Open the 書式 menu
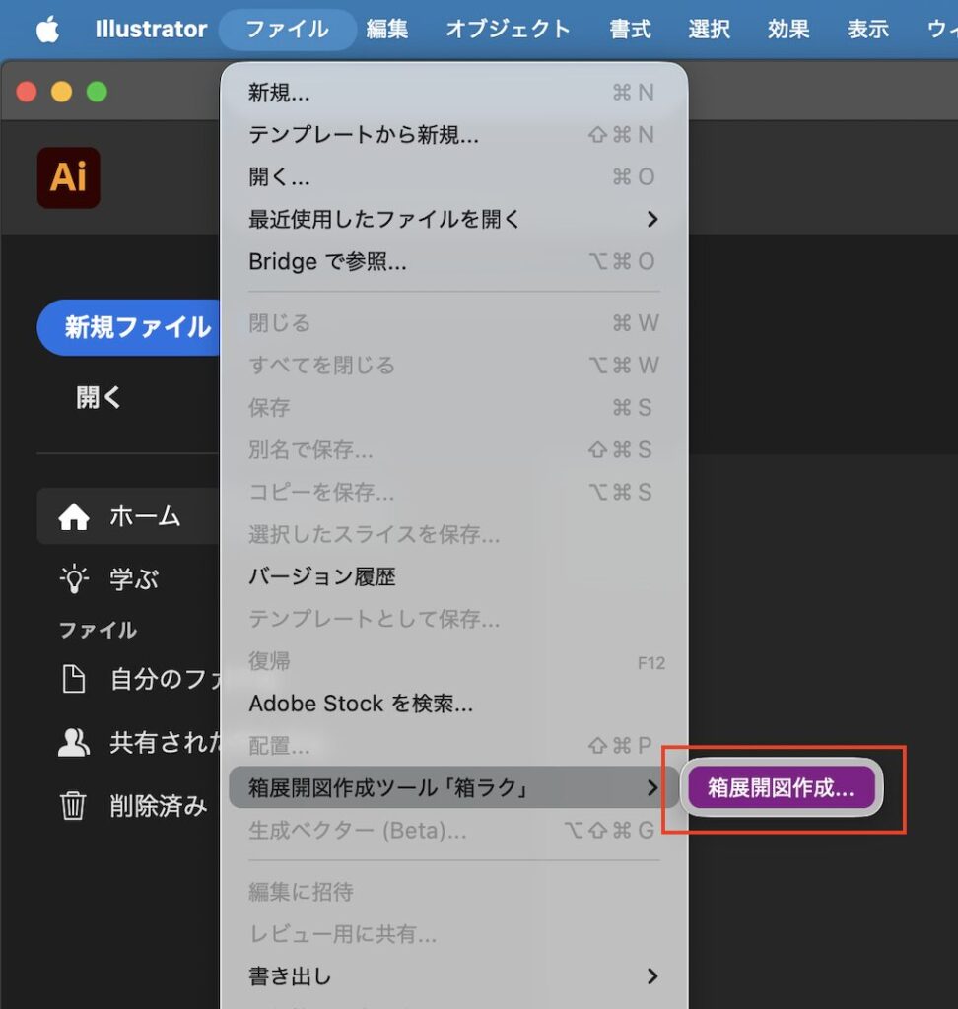Image resolution: width=958 pixels, height=1009 pixels. 630,29
